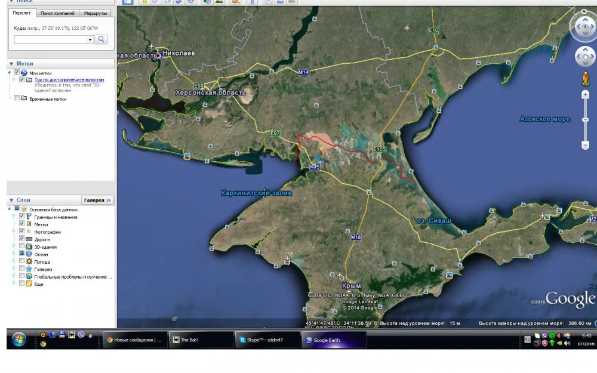
Task: Enable the Погода layer checkbox
Action: [22, 261]
